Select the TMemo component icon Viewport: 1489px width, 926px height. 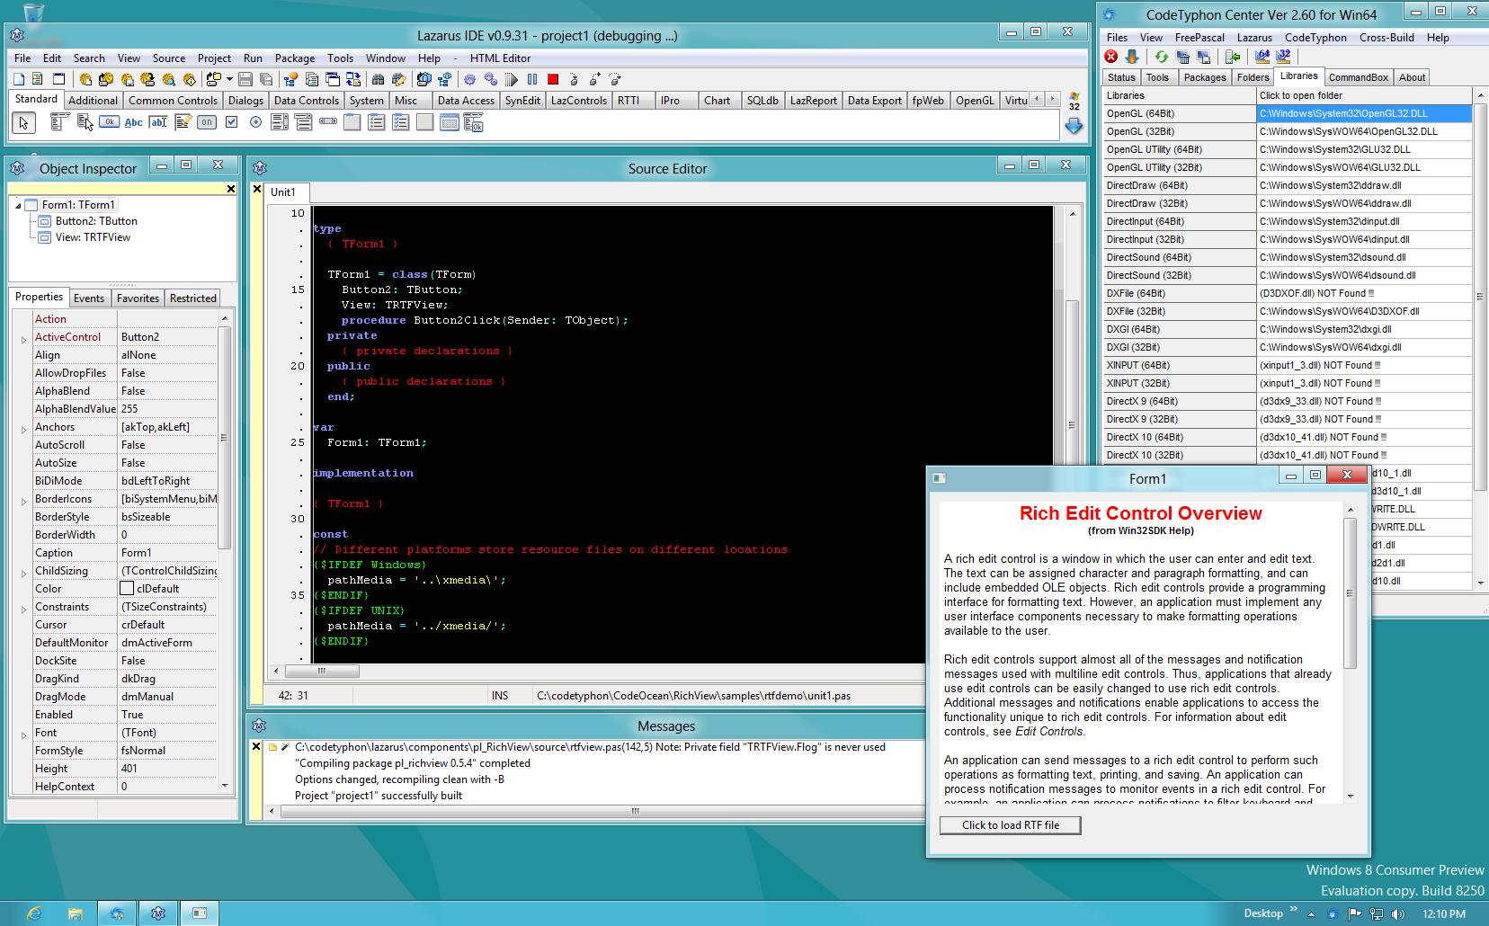tap(183, 122)
